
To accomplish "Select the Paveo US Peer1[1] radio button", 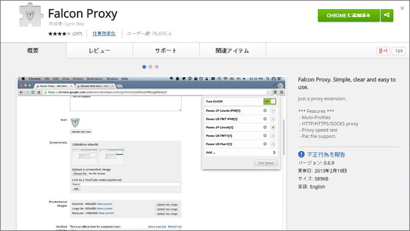I will [273, 144].
